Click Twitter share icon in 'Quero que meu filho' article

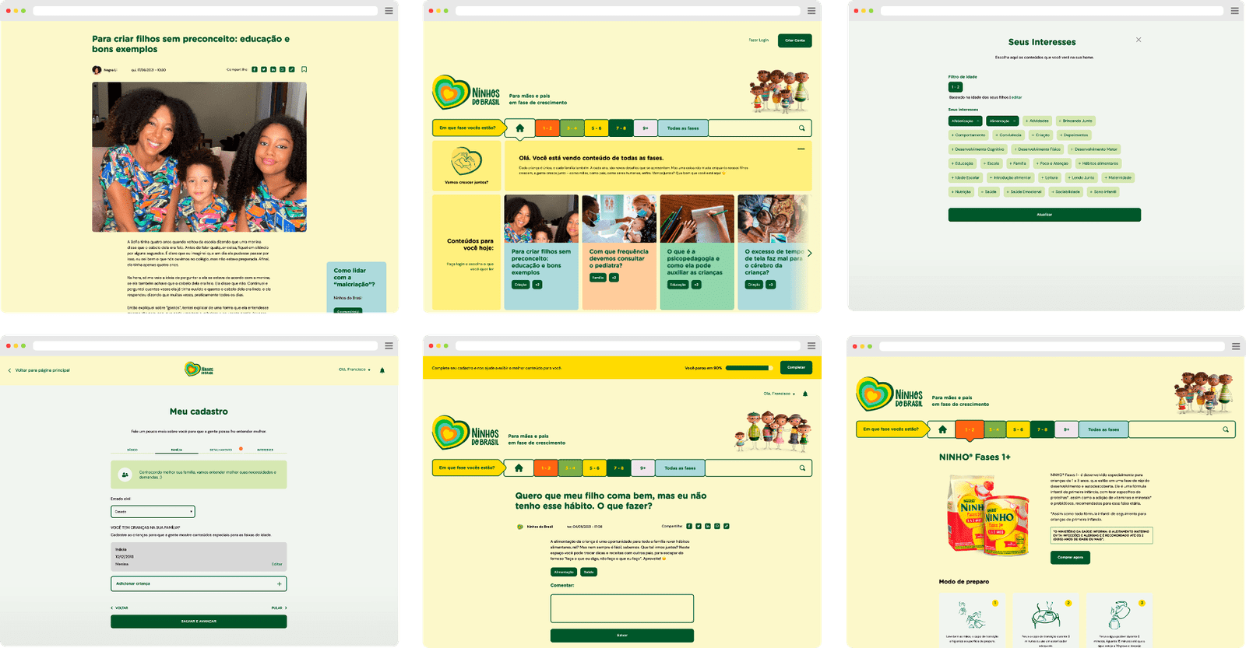point(699,526)
